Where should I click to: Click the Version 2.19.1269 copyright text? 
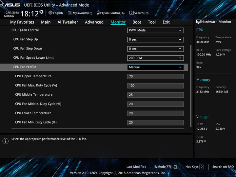point(118,173)
